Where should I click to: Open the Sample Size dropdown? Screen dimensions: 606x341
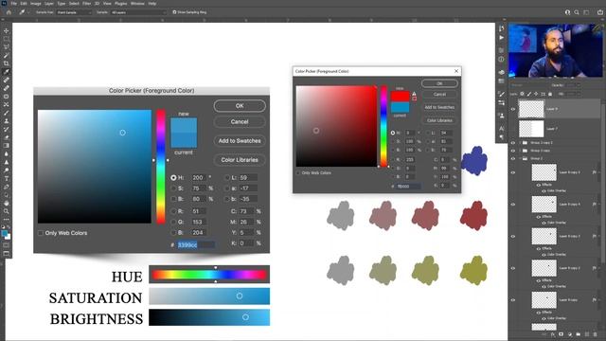pyautogui.click(x=74, y=12)
